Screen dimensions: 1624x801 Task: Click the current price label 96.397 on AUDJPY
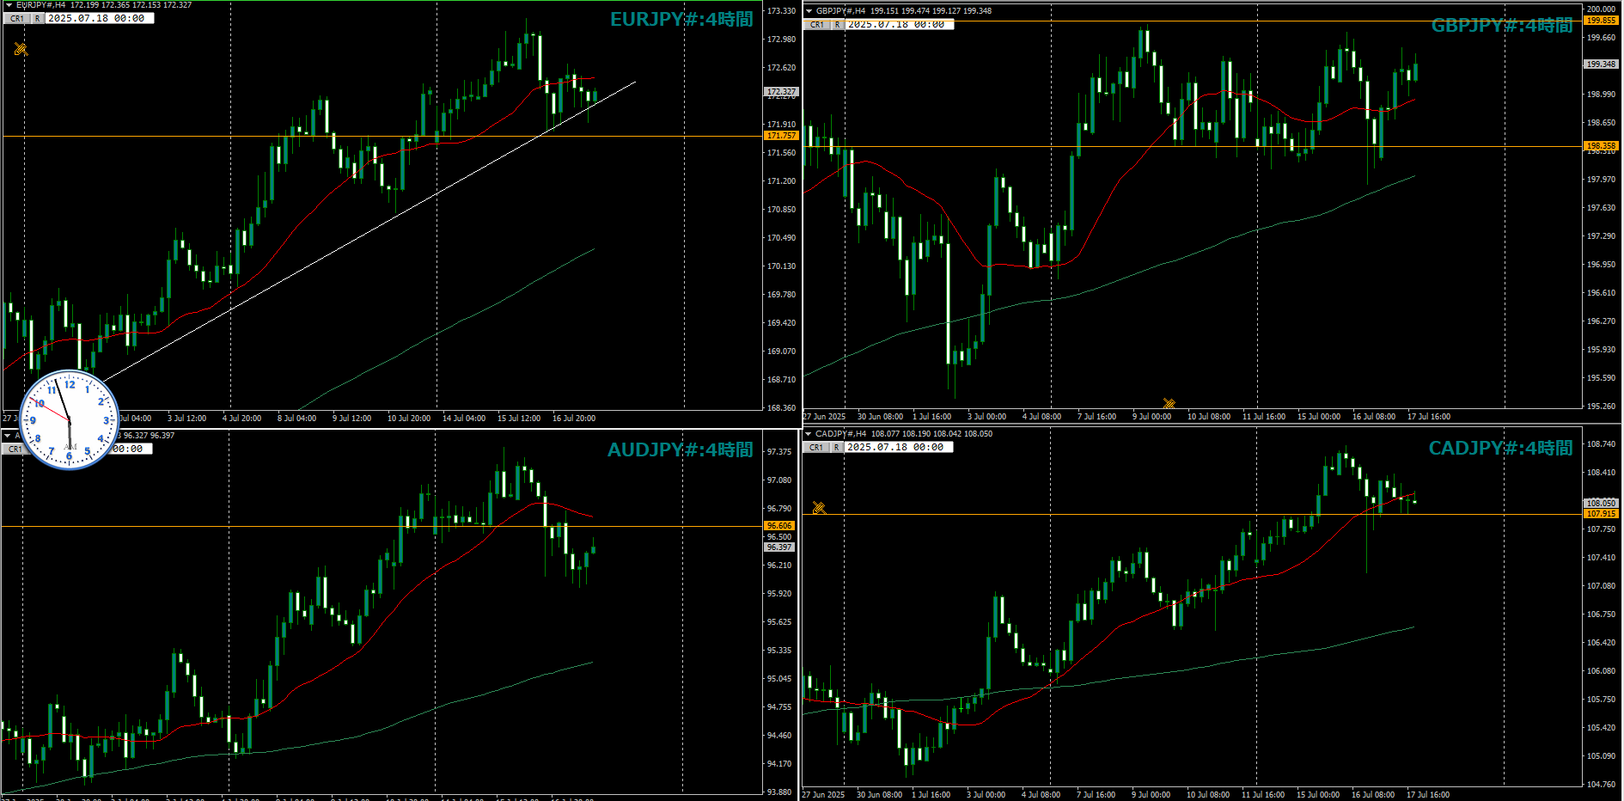779,547
